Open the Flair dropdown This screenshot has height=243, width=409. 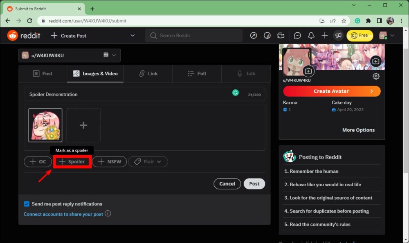(148, 161)
